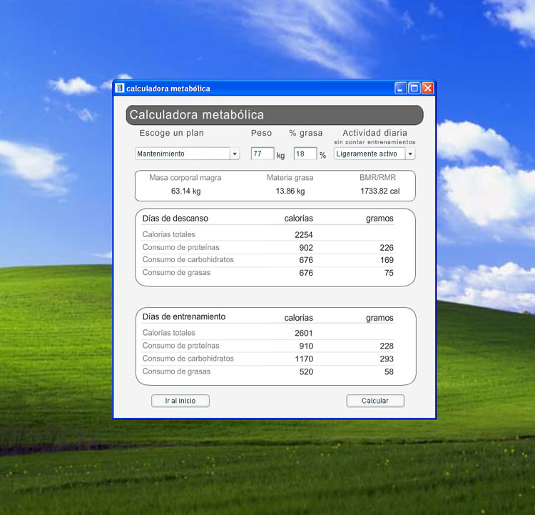Click rest day total calories value 2254
Viewport: 535px width, 515px height.
point(303,234)
